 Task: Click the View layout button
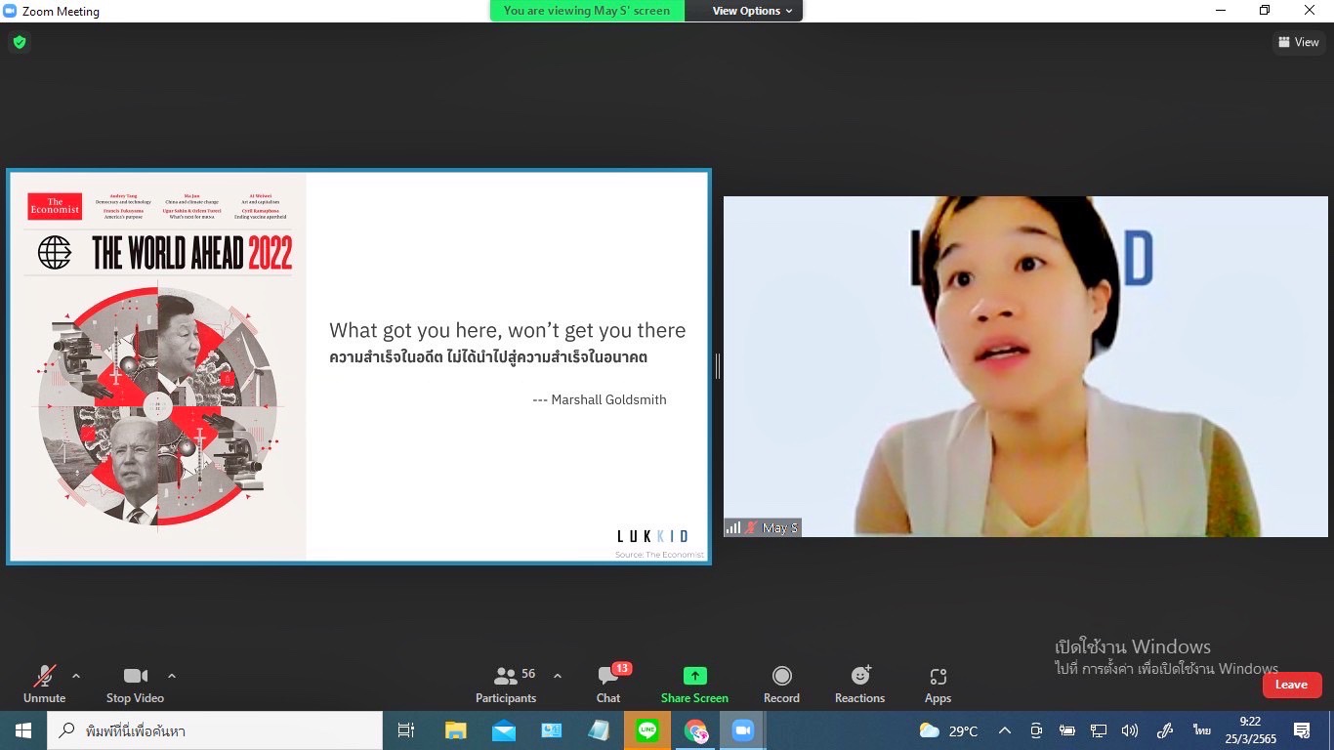pyautogui.click(x=1299, y=42)
